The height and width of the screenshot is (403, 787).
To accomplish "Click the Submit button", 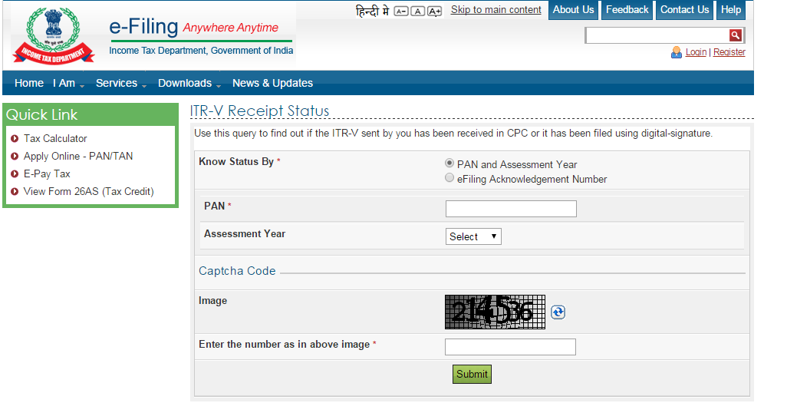I will 472,374.
